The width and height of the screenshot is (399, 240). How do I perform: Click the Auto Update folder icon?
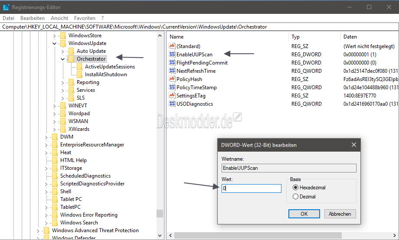[71, 51]
